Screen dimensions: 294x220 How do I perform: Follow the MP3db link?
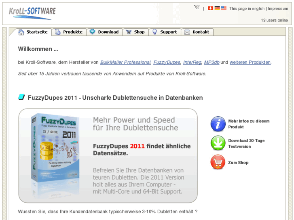click(x=212, y=62)
